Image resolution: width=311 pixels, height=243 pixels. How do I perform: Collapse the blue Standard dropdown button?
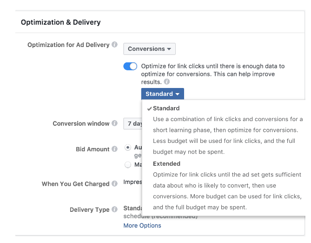point(162,94)
